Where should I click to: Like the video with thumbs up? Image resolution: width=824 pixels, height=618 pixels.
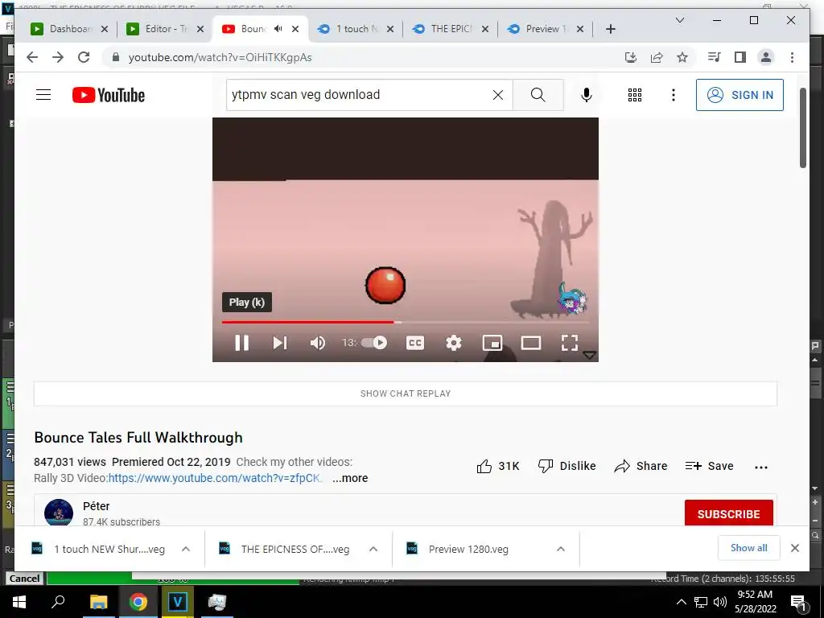(497, 466)
